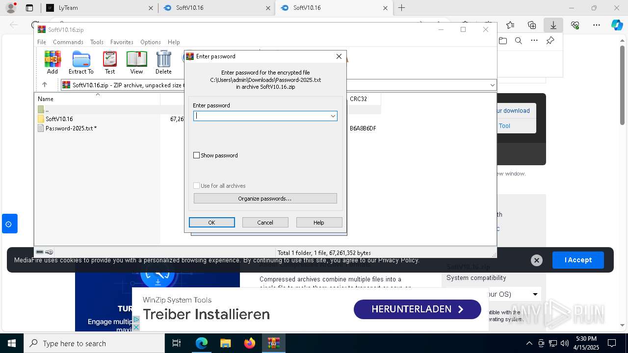
Task: Open WinRAR Help menu
Action: (x=174, y=42)
